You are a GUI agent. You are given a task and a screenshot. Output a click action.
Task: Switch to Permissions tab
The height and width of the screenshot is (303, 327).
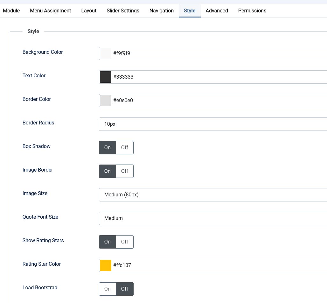point(252,11)
